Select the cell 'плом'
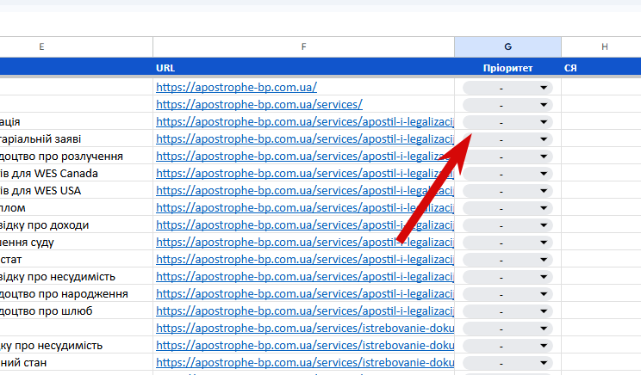The height and width of the screenshot is (375, 641). pyautogui.click(x=77, y=208)
